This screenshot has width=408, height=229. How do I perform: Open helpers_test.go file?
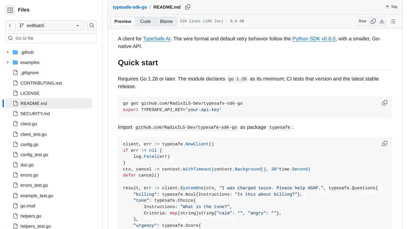pos(35,226)
